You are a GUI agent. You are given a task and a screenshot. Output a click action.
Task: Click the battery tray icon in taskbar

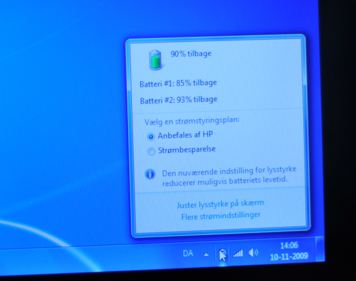tap(223, 254)
